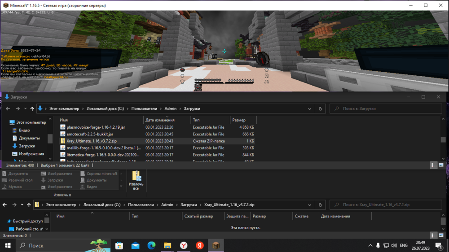The height and width of the screenshot is (252, 449).
Task: Go up one level in zip window
Action: point(29,205)
